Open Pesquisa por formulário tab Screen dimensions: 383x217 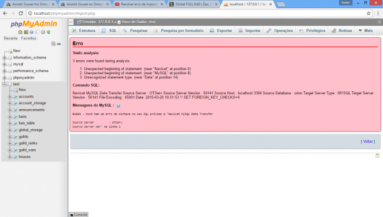[x=179, y=31]
